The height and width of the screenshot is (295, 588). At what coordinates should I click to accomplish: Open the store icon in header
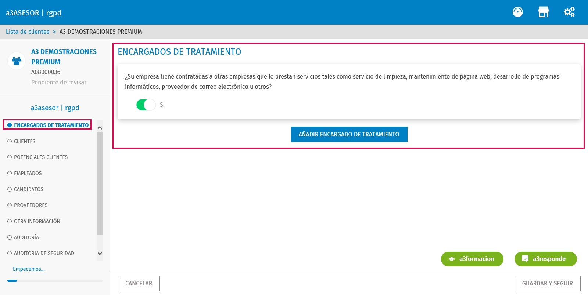[544, 12]
